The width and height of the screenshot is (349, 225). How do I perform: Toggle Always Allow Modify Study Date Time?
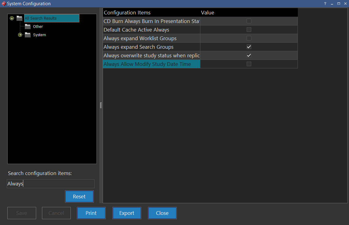point(249,64)
